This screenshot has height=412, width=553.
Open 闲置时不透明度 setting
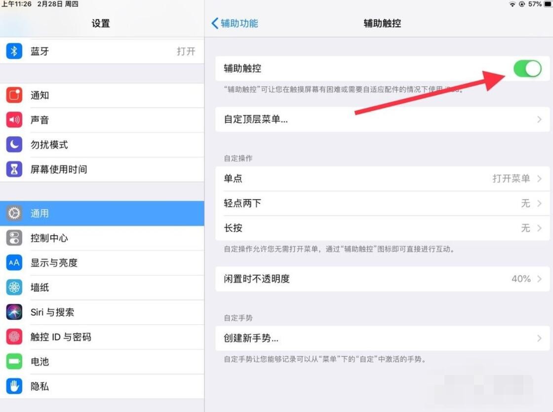(x=382, y=279)
